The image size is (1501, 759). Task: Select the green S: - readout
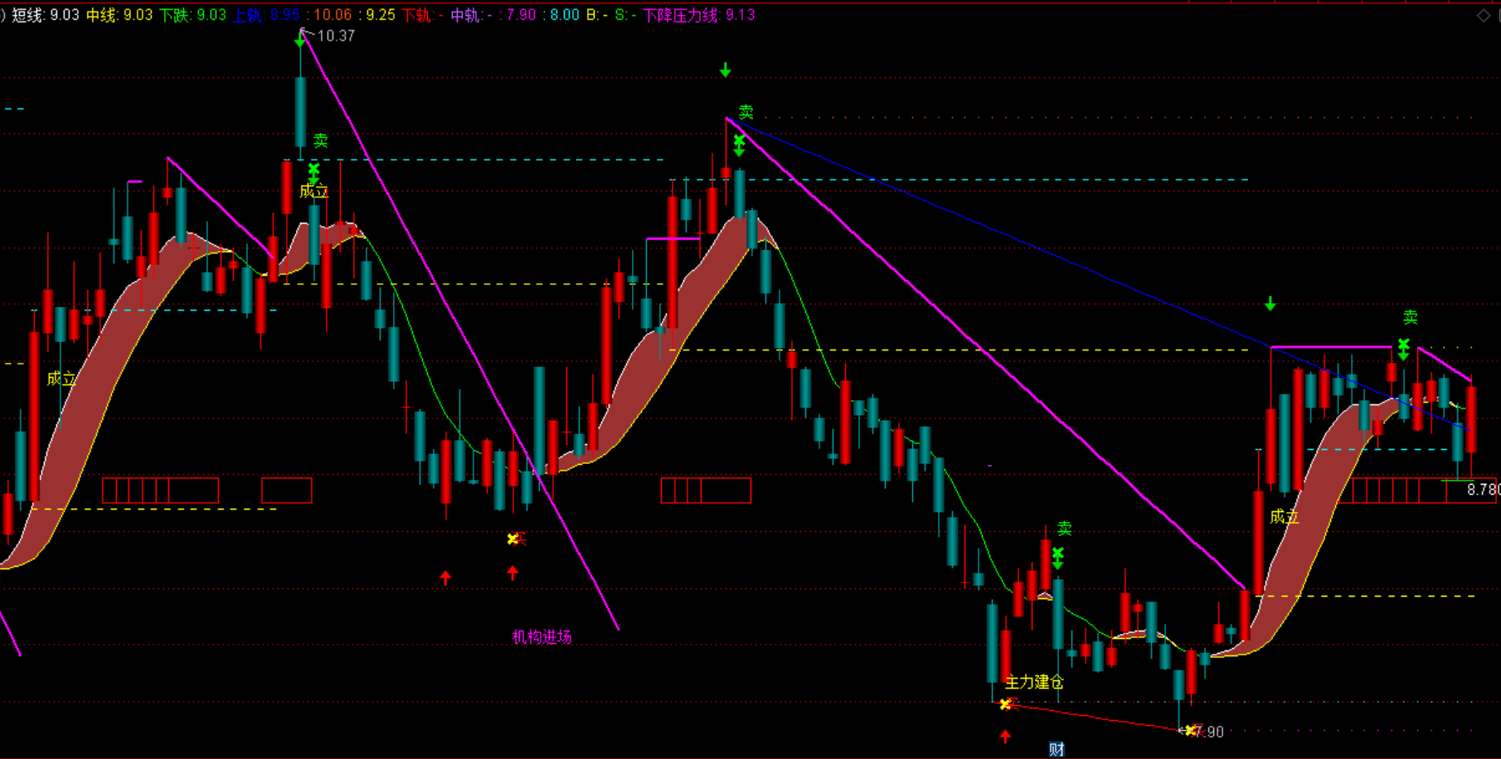pyautogui.click(x=626, y=15)
